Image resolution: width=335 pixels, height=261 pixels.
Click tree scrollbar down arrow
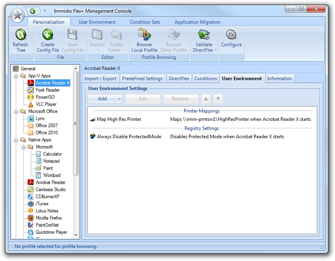[76, 235]
